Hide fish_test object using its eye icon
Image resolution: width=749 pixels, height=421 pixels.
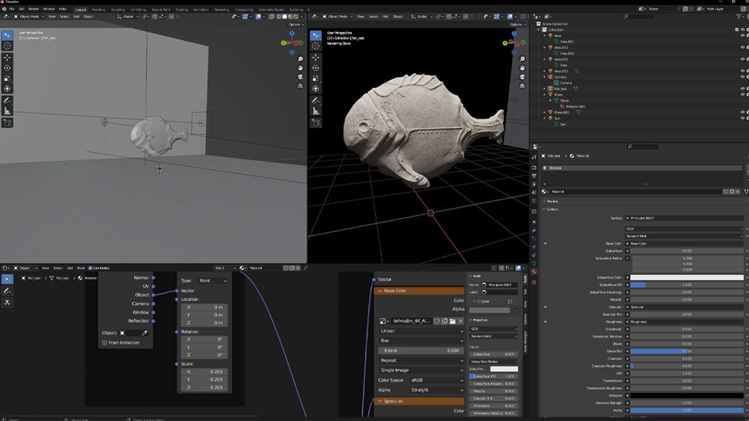pyautogui.click(x=743, y=89)
